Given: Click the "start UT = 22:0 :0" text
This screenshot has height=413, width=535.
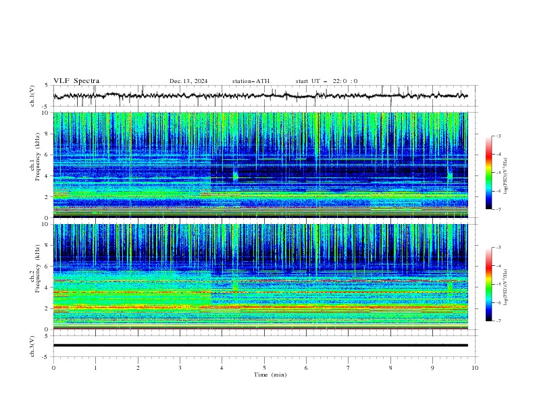Looking at the screenshot, I should point(326,81).
